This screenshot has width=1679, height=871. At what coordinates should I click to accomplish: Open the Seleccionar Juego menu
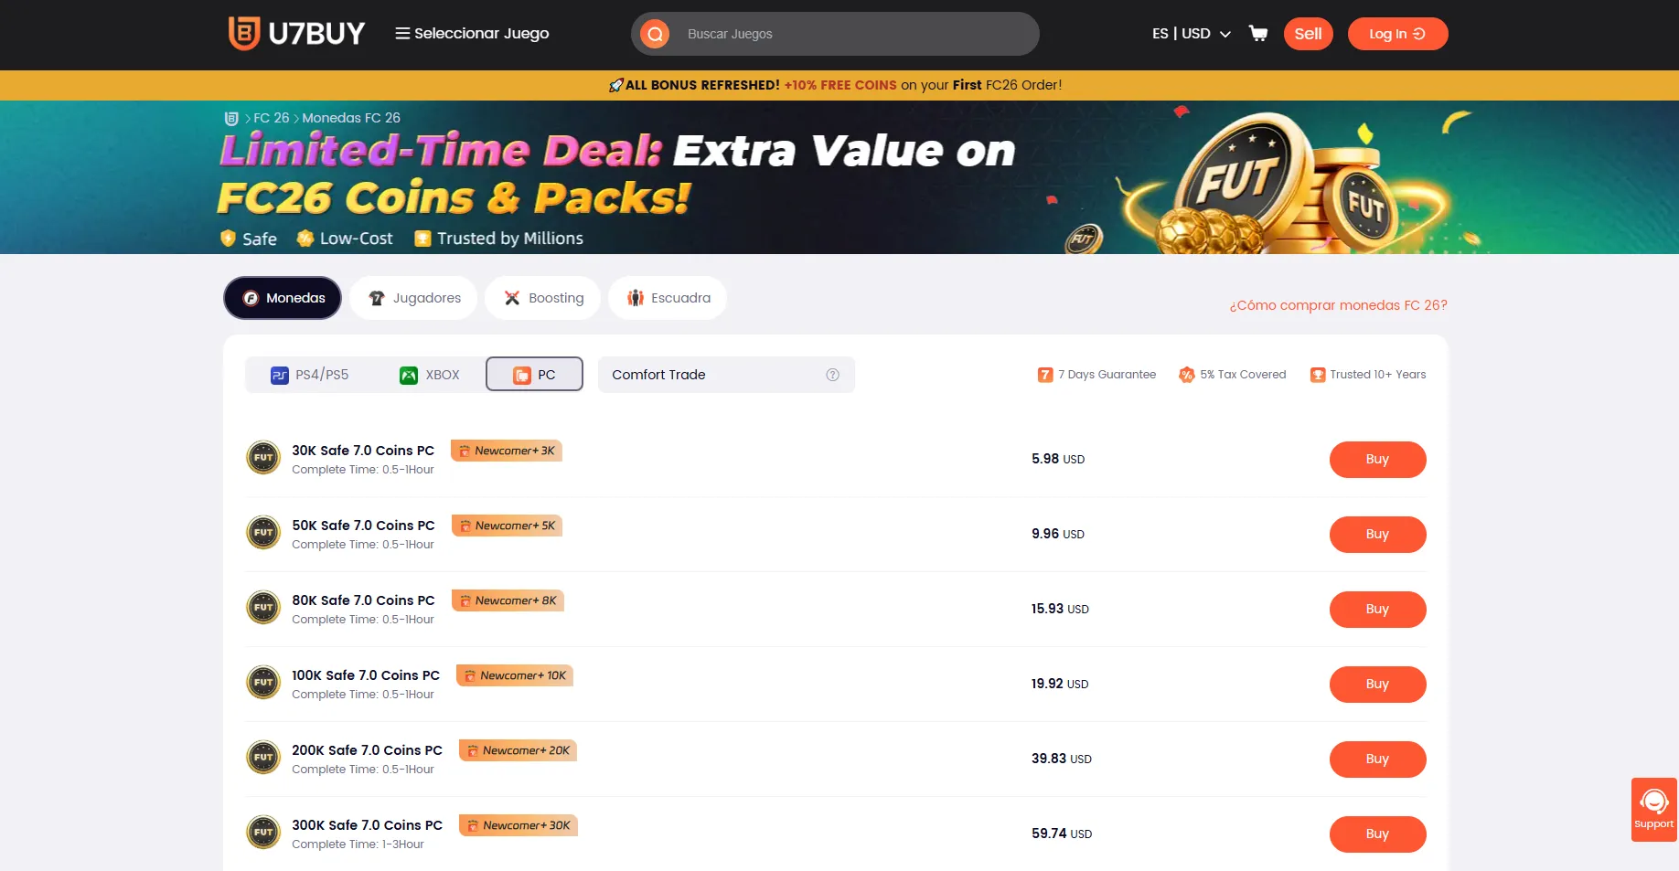coord(472,34)
